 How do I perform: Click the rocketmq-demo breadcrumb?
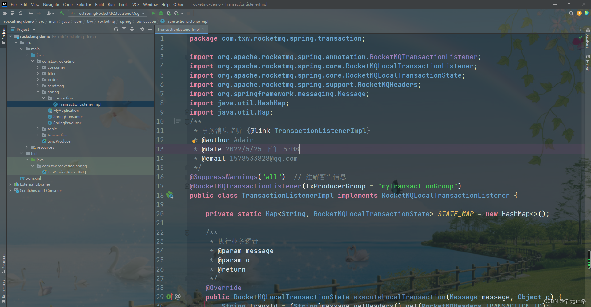19,21
